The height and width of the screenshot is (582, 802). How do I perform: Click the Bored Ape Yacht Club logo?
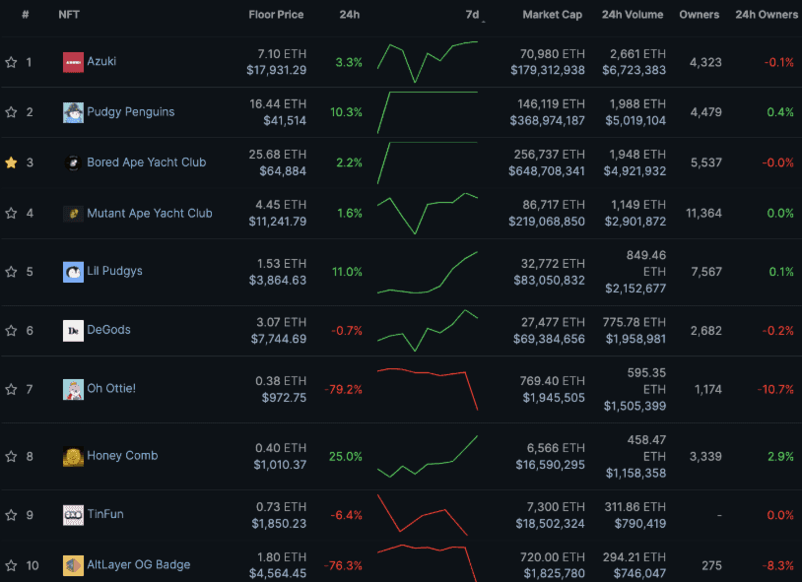(73, 162)
